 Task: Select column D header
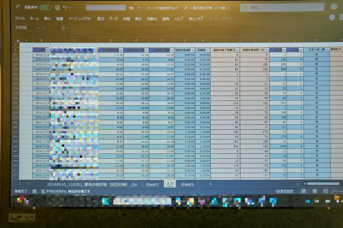pyautogui.click(x=111, y=41)
